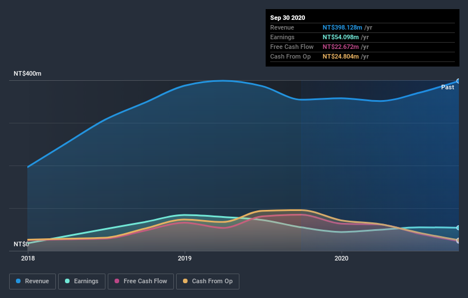Select the 2019 x-axis label
The image size is (468, 298).
click(185, 258)
